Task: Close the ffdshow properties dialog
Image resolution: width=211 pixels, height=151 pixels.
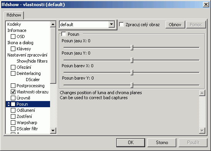Action: pos(206,5)
